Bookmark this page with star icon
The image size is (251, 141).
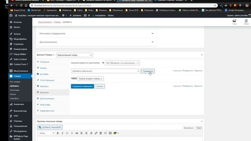coord(215,5)
